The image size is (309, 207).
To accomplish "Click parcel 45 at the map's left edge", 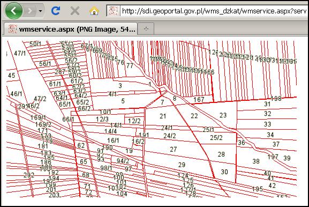I will click(11, 75).
